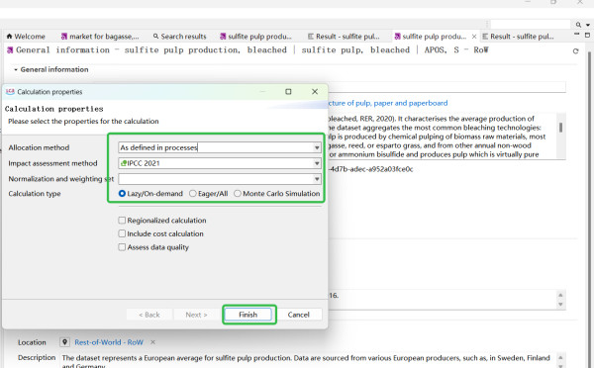Enable the Regionalized calculation checkbox
This screenshot has width=594, height=368.
coord(122,221)
